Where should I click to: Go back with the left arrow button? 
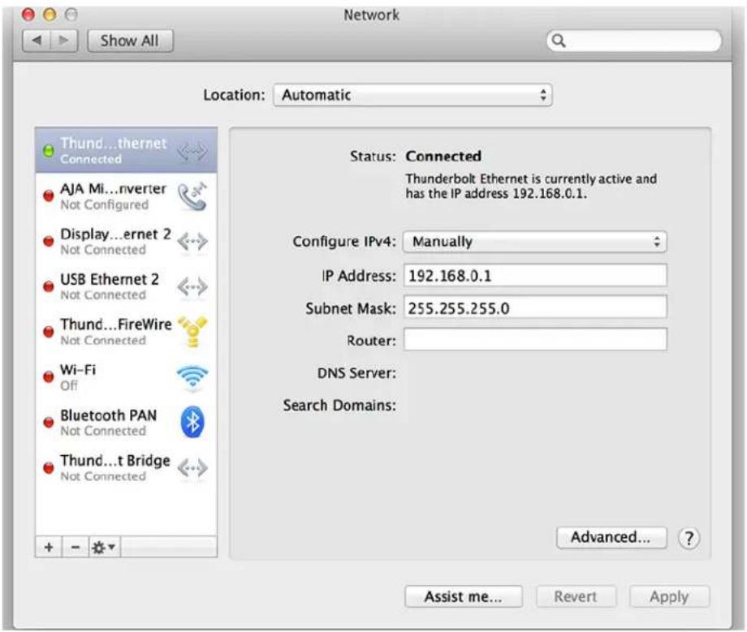click(37, 41)
